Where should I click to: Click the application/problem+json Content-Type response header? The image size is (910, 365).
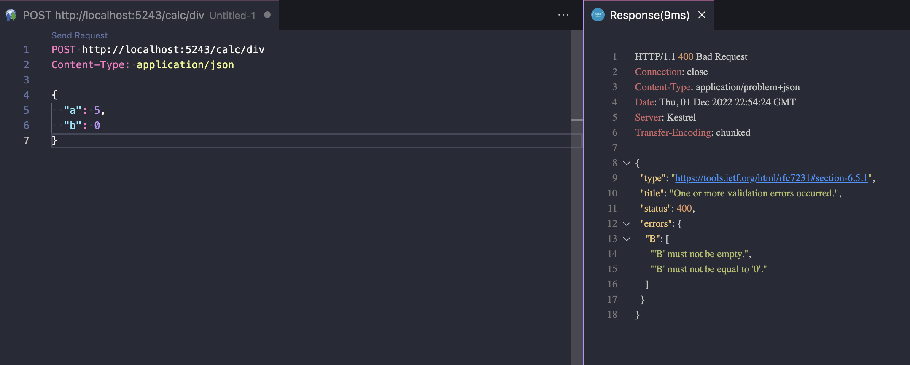pos(717,87)
